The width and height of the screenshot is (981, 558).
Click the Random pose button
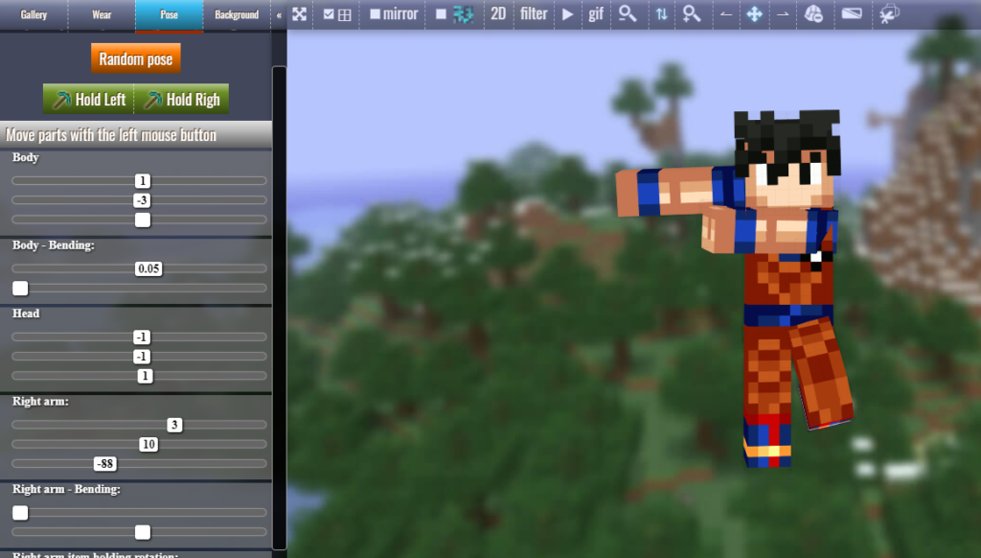pos(136,58)
